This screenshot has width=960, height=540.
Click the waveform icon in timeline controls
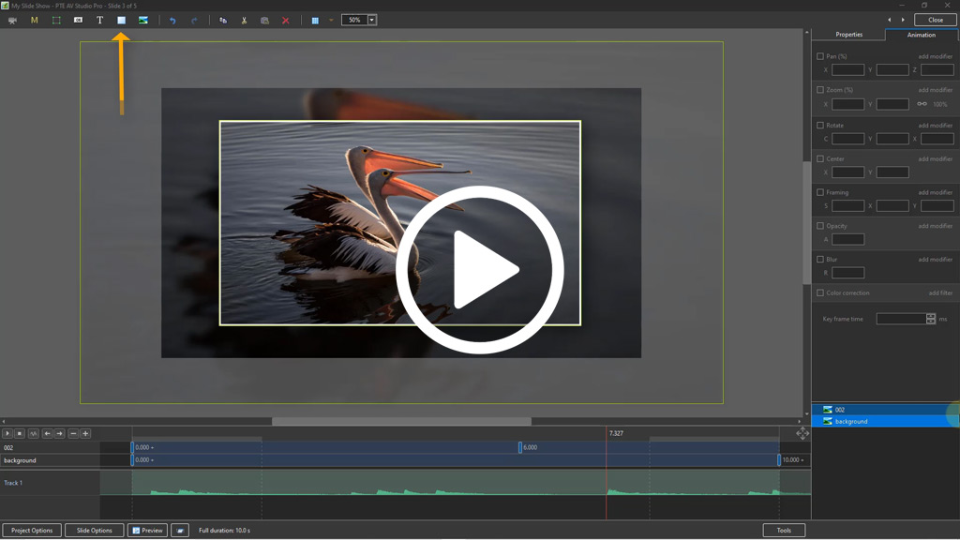coord(34,433)
